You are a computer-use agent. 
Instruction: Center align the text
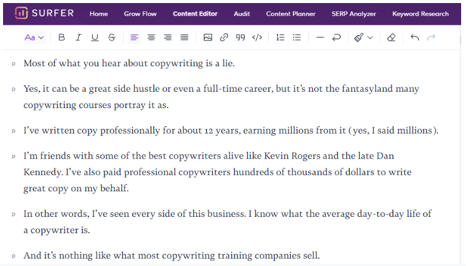coord(151,38)
